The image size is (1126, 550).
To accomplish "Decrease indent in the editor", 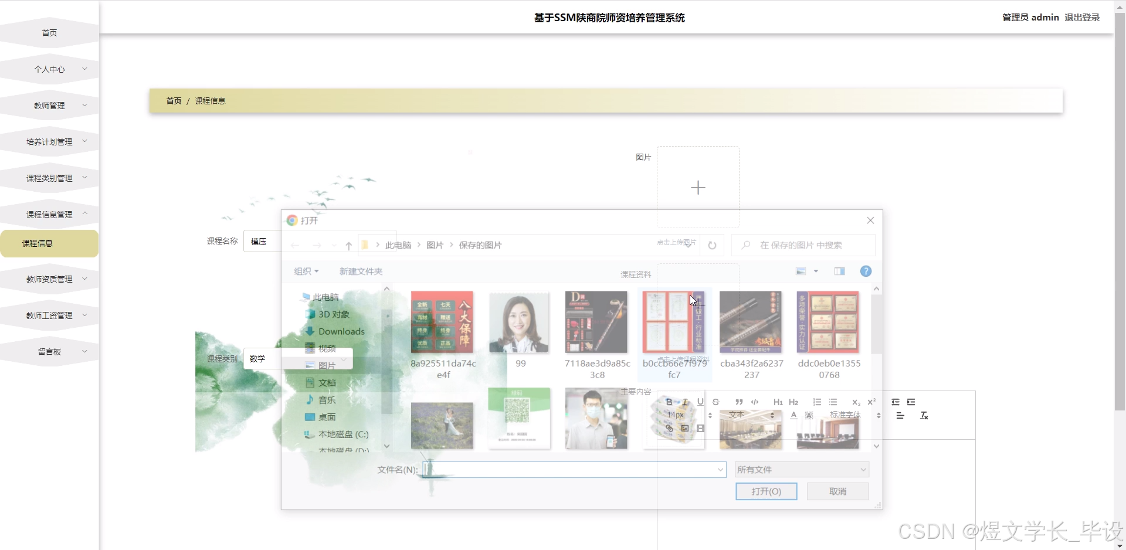I will click(896, 402).
